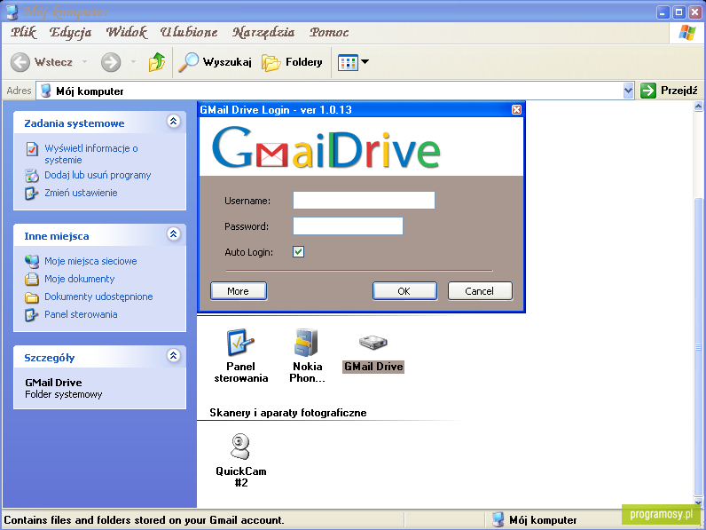Screen dimensions: 706x530
Task: Click the Moje dokumenty folder icon
Action: pyautogui.click(x=32, y=280)
